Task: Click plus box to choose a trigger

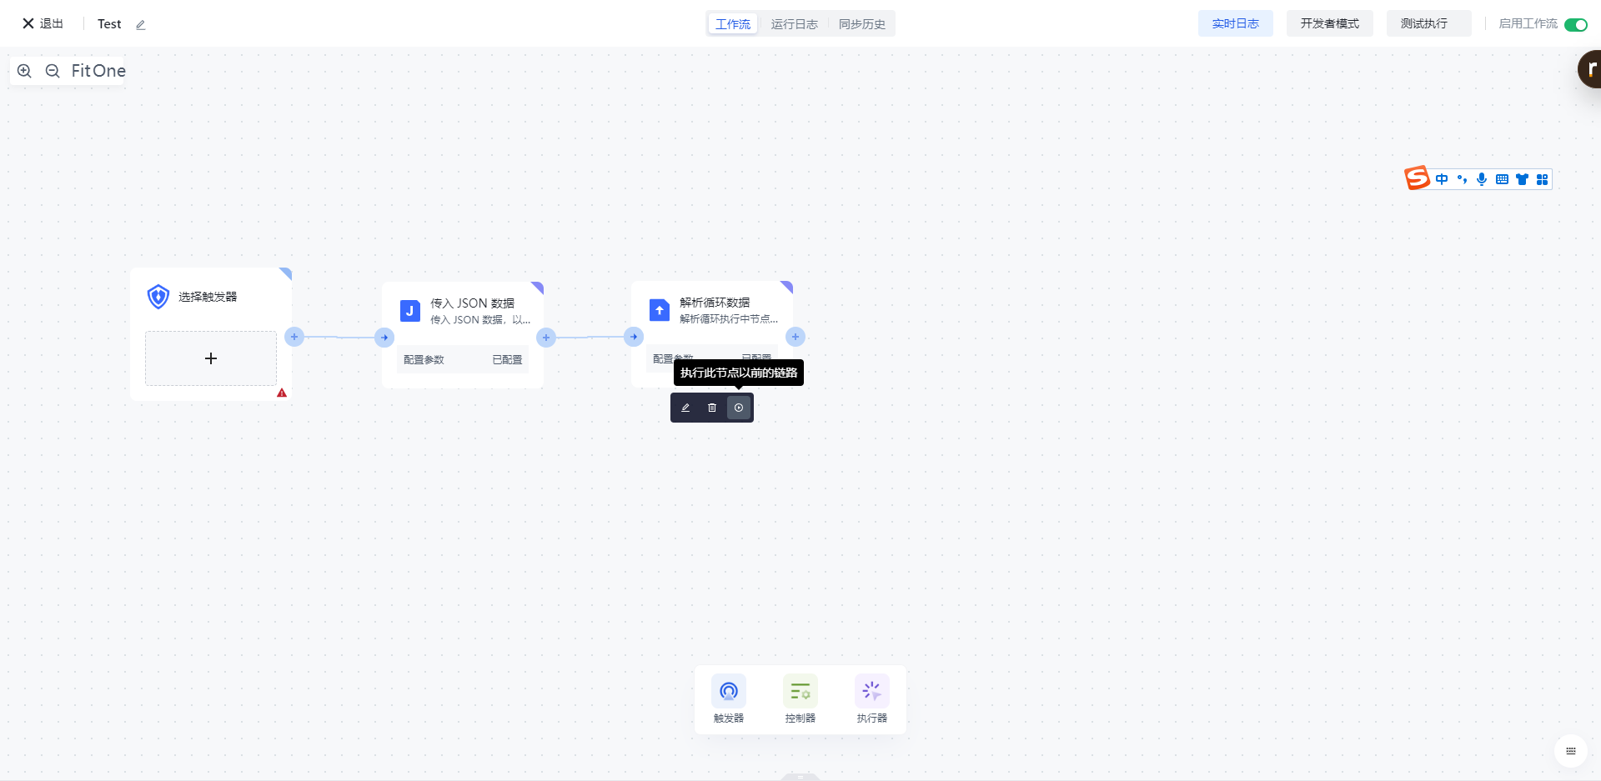Action: click(x=211, y=358)
